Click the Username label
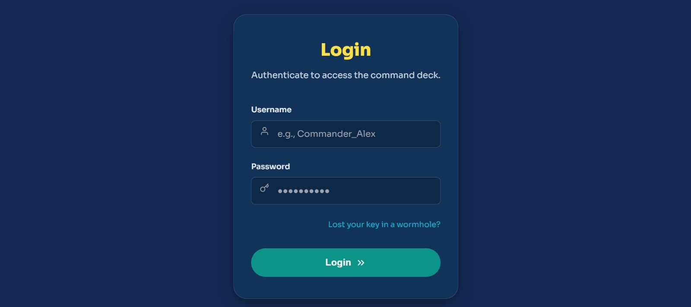691x307 pixels. point(271,110)
